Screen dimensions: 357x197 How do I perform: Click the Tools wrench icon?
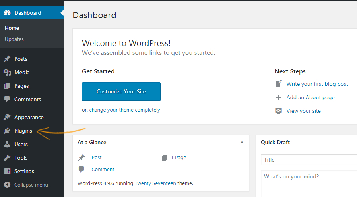pyautogui.click(x=7, y=158)
